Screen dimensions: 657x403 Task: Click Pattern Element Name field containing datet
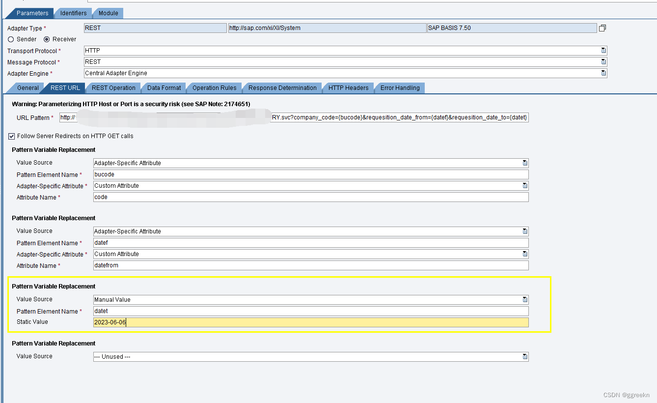click(x=311, y=311)
